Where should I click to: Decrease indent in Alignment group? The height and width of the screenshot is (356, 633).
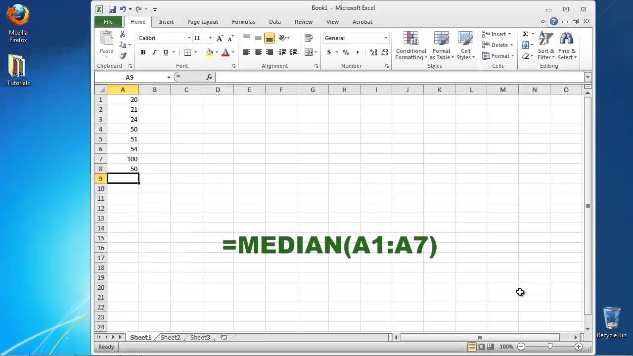click(x=282, y=52)
